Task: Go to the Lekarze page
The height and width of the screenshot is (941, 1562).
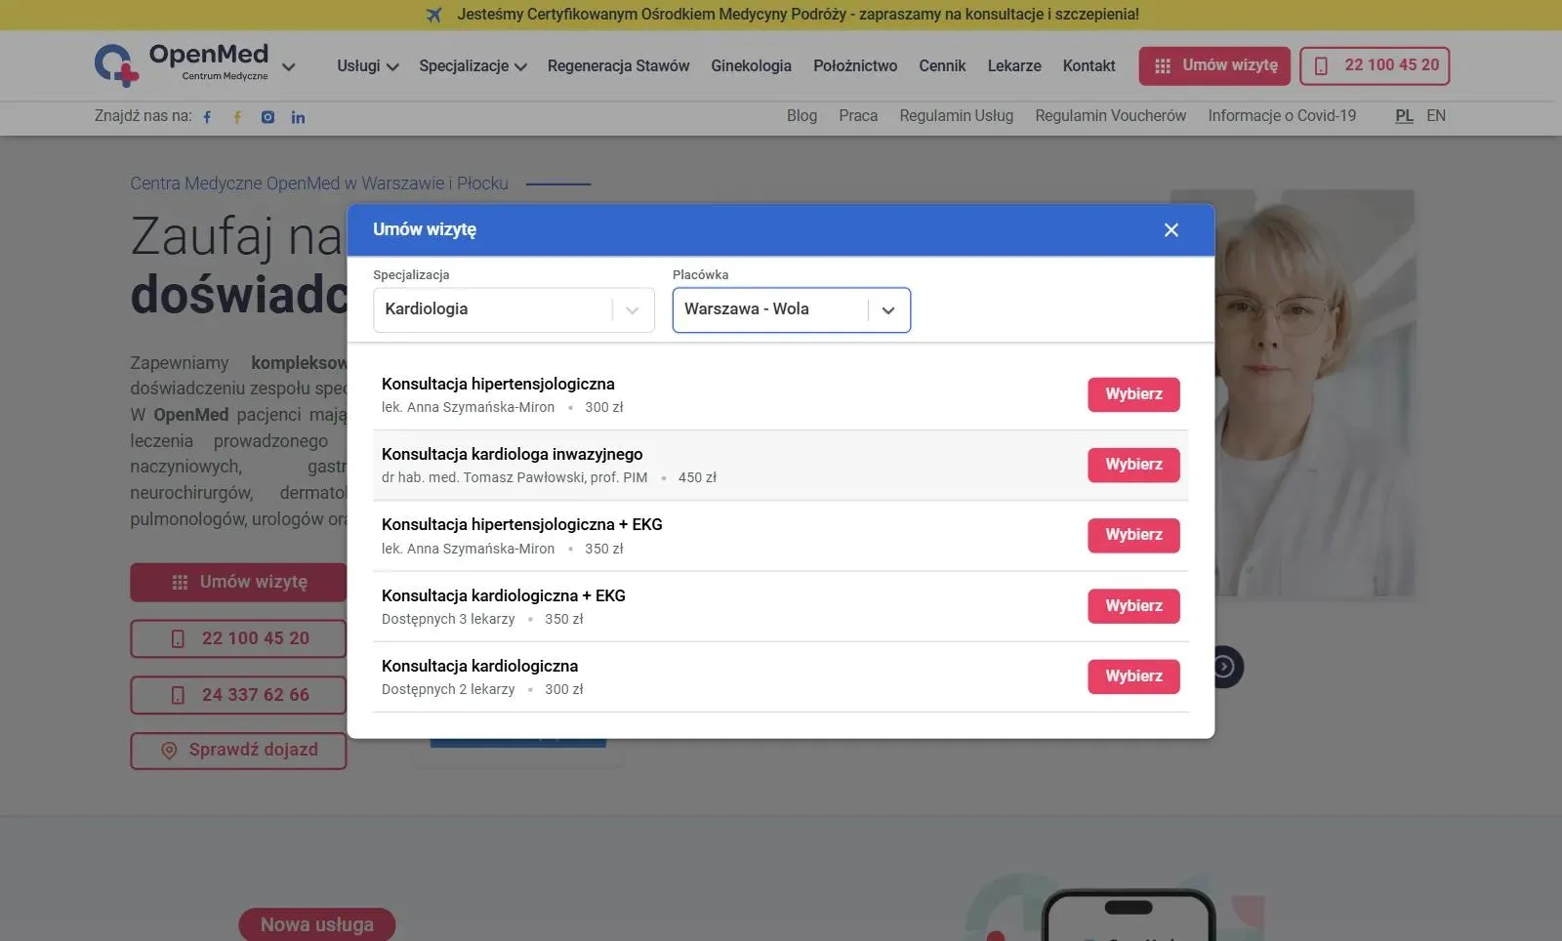Action: pos(1014,65)
